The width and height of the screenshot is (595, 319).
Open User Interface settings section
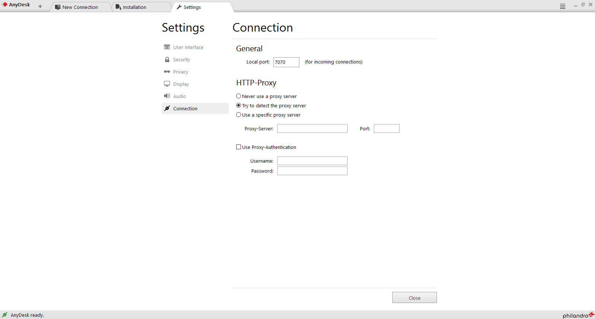click(195, 47)
